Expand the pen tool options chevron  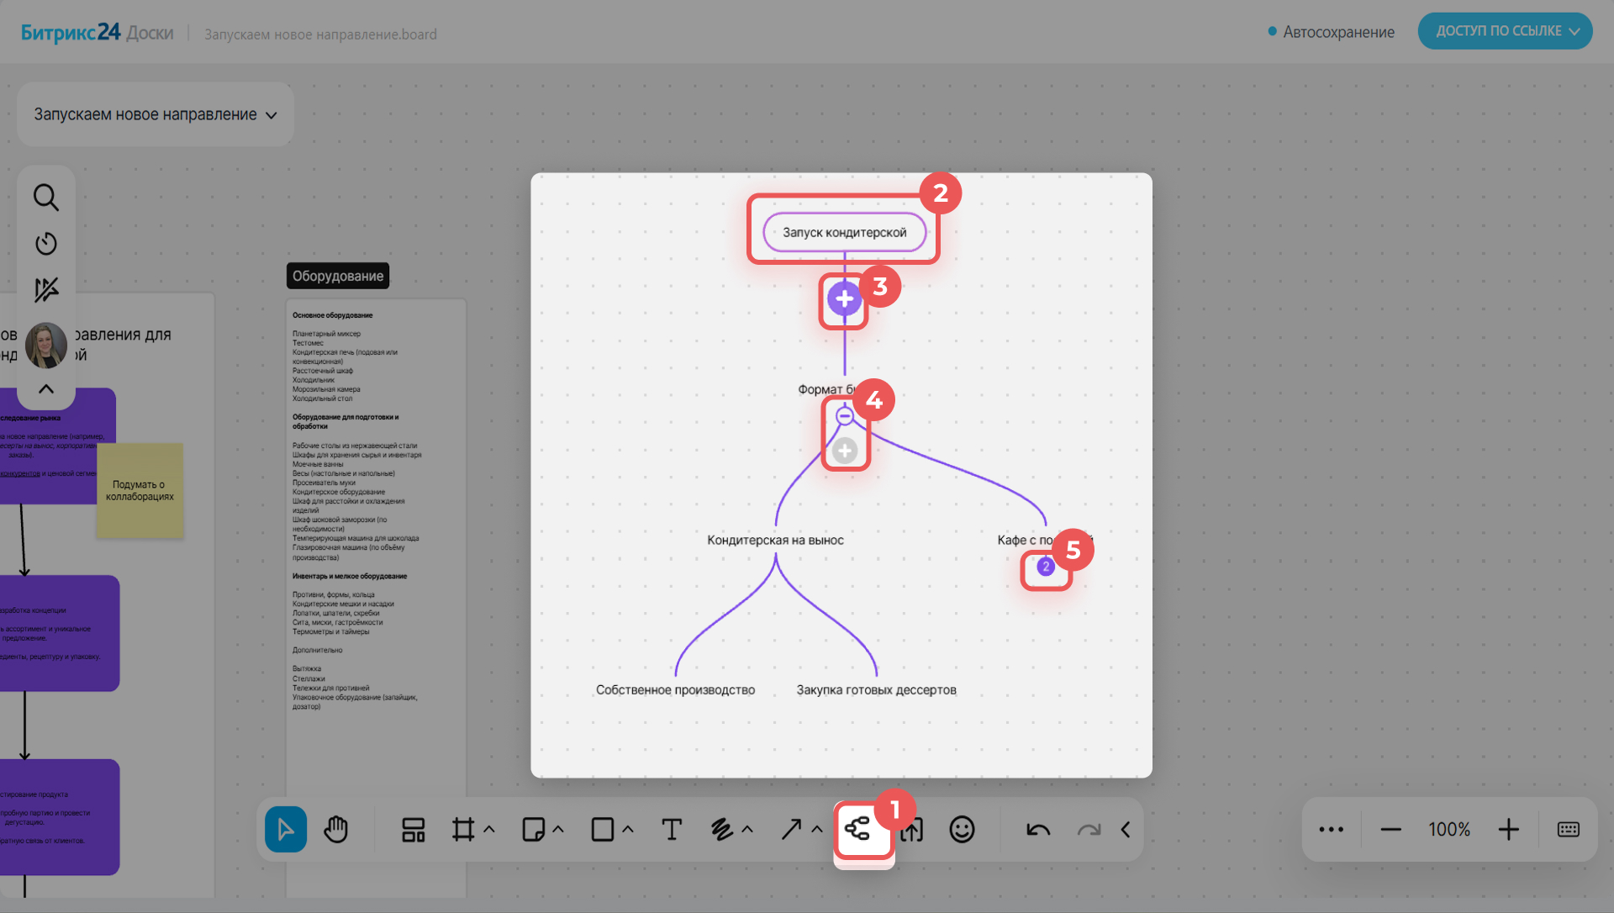(x=747, y=830)
